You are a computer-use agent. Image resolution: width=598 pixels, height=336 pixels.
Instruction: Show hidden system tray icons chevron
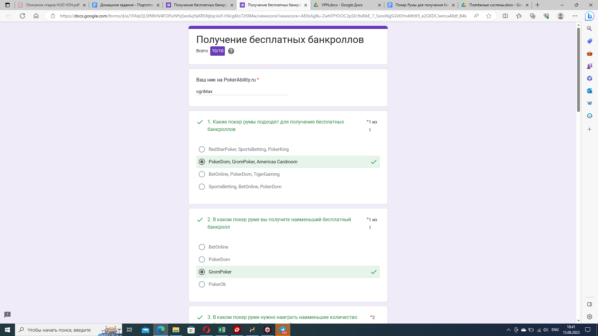click(x=509, y=330)
